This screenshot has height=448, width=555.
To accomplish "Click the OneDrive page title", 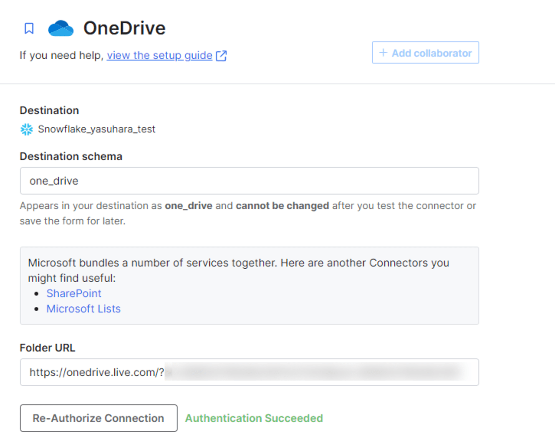I will [125, 28].
